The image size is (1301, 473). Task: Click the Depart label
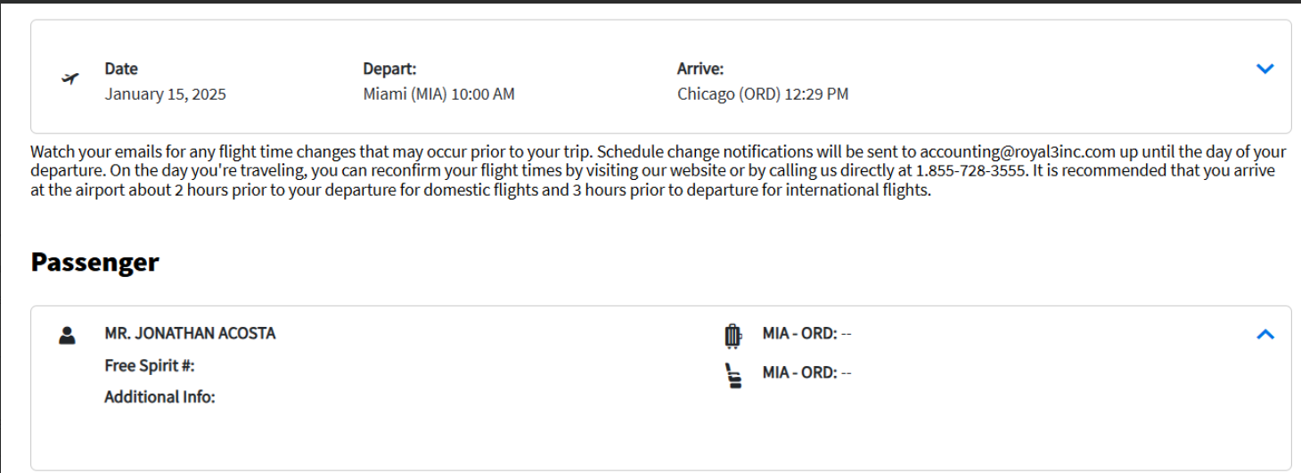(x=389, y=69)
